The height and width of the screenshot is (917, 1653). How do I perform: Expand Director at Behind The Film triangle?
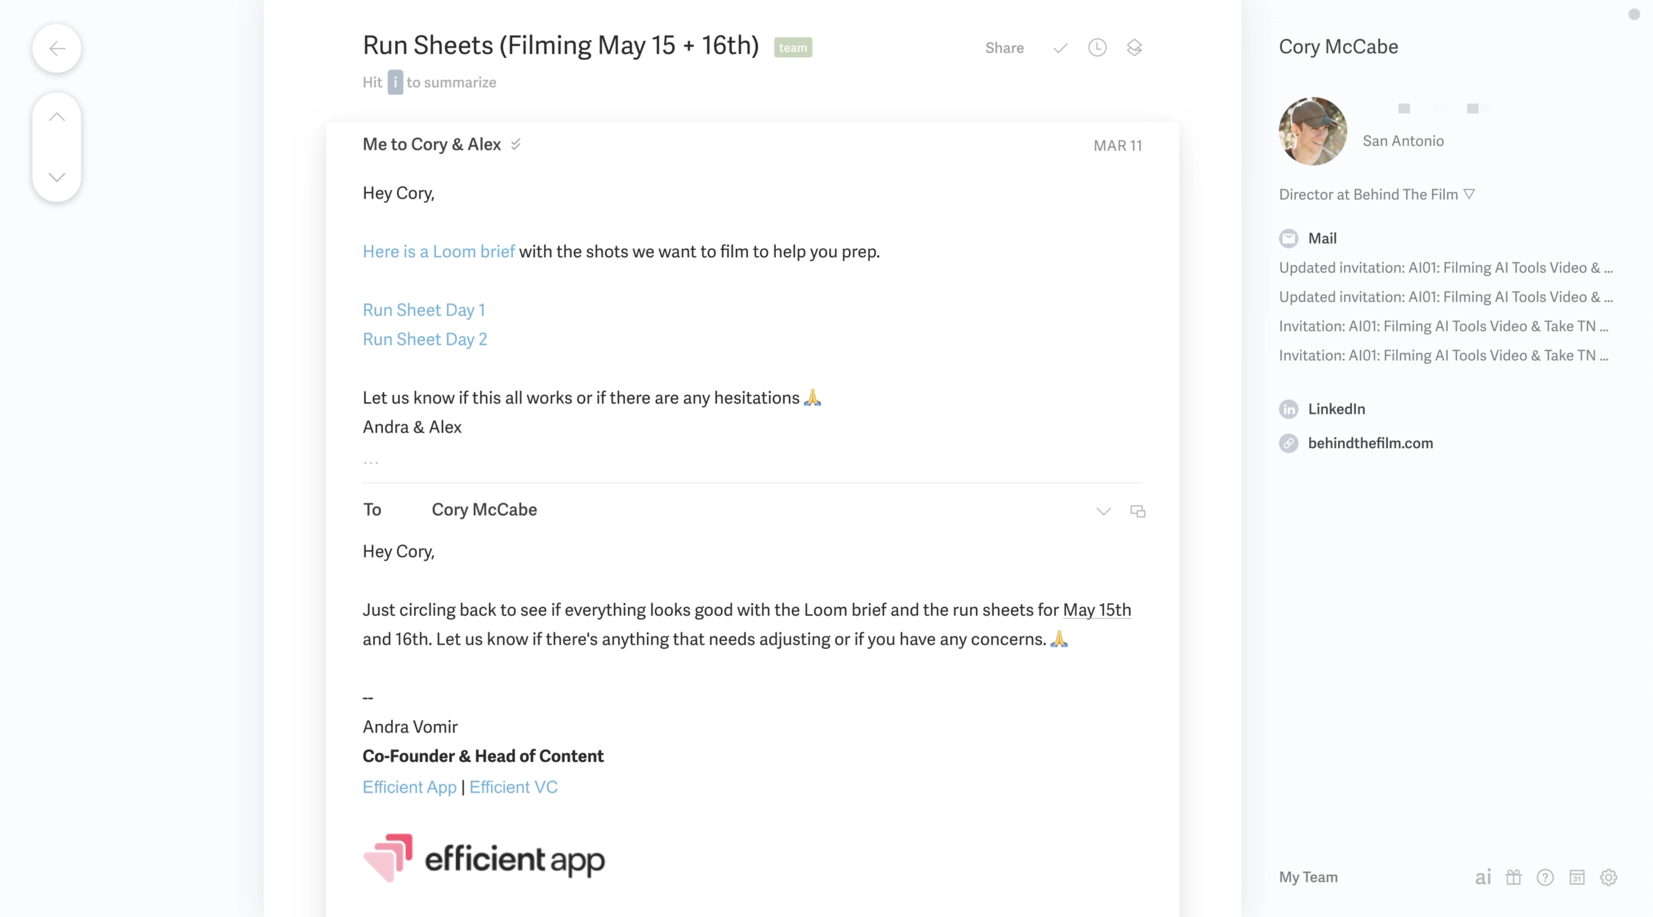[x=1469, y=194]
